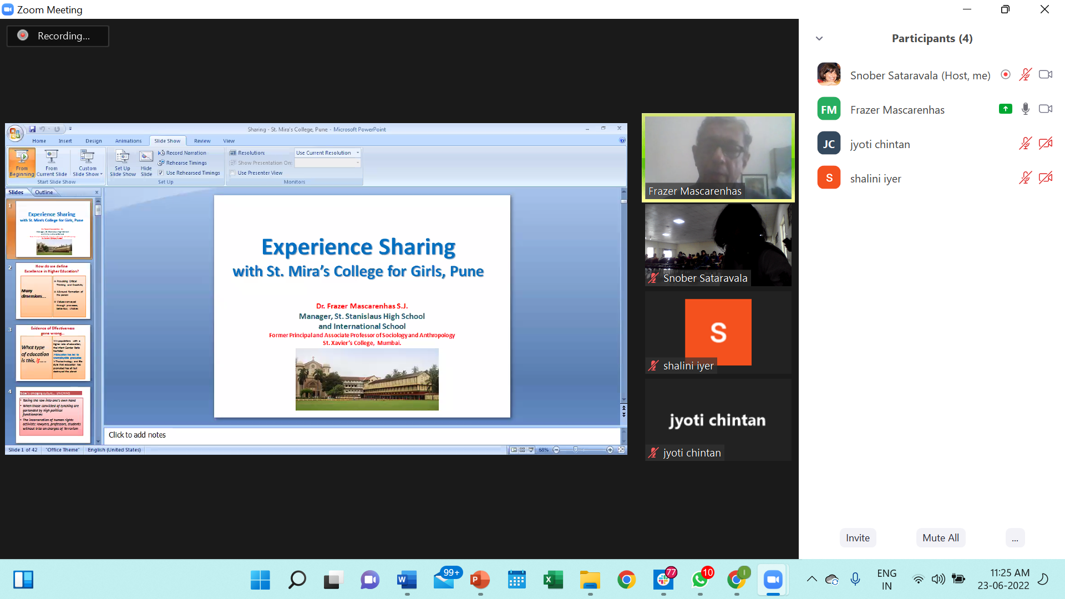Click the S avatar of shalini iyer in list
1065x599 pixels.
point(829,178)
